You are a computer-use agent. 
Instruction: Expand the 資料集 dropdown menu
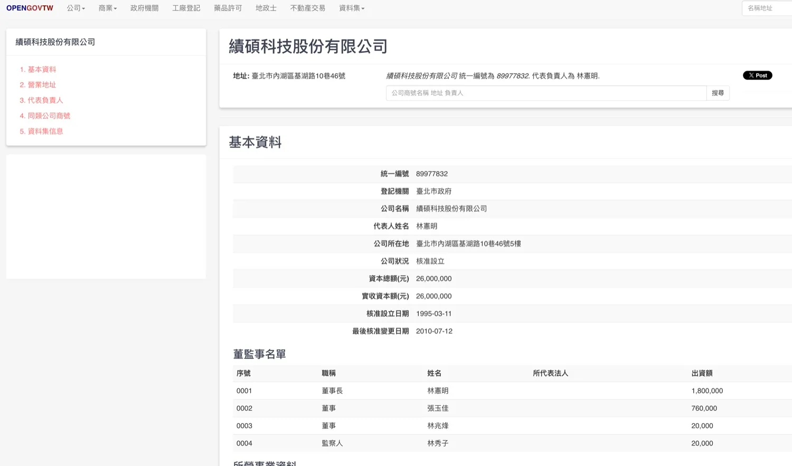[352, 8]
